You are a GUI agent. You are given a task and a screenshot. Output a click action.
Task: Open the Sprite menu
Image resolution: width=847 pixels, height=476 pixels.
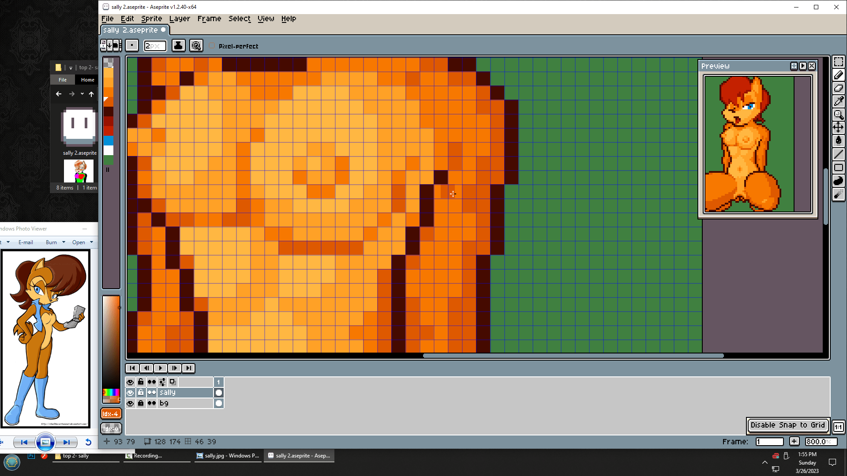[x=151, y=19]
